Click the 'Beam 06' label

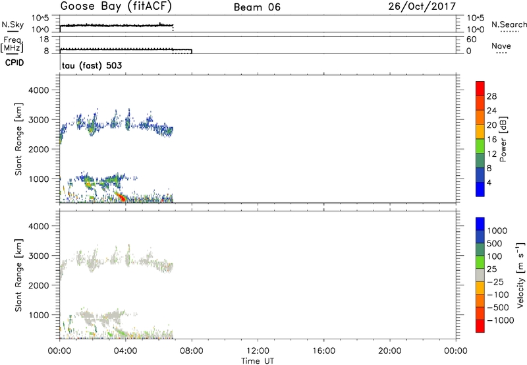click(257, 7)
